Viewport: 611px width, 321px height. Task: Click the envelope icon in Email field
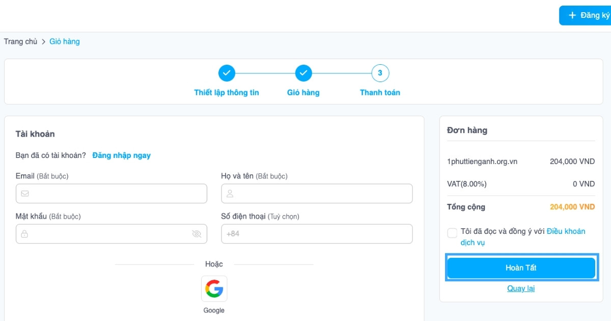click(25, 194)
